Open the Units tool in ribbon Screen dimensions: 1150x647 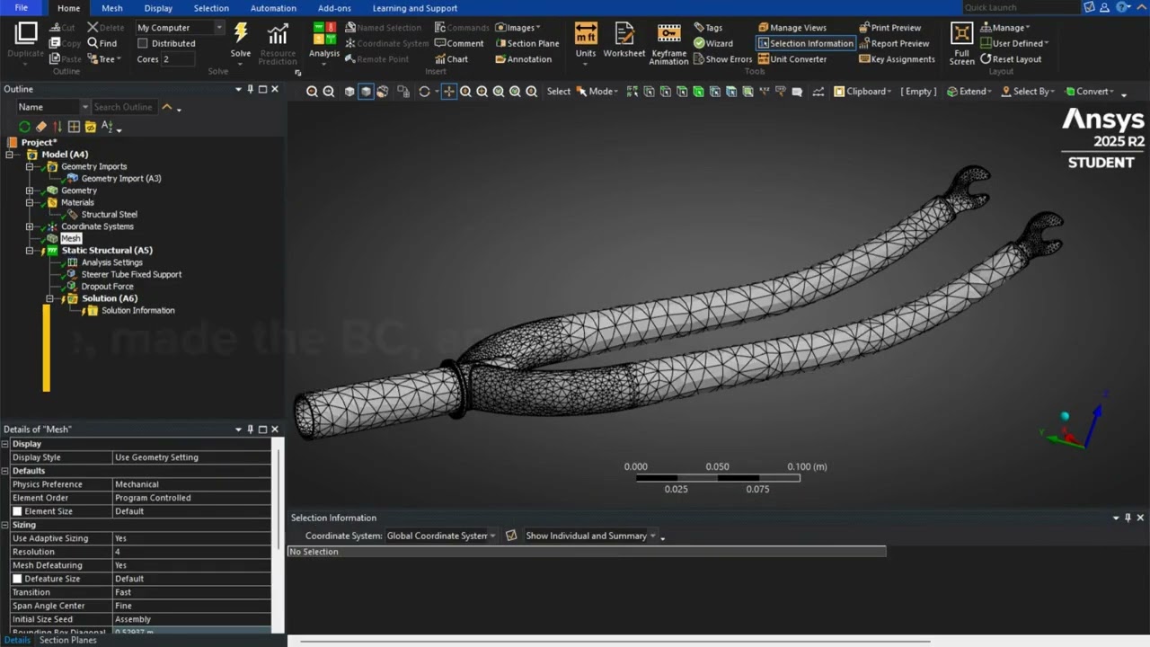(586, 40)
